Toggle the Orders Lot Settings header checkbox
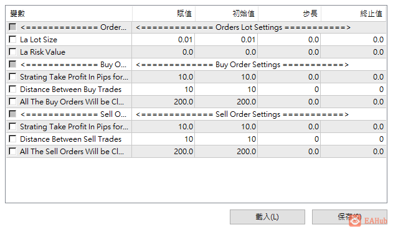Image resolution: width=393 pixels, height=230 pixels. point(12,27)
